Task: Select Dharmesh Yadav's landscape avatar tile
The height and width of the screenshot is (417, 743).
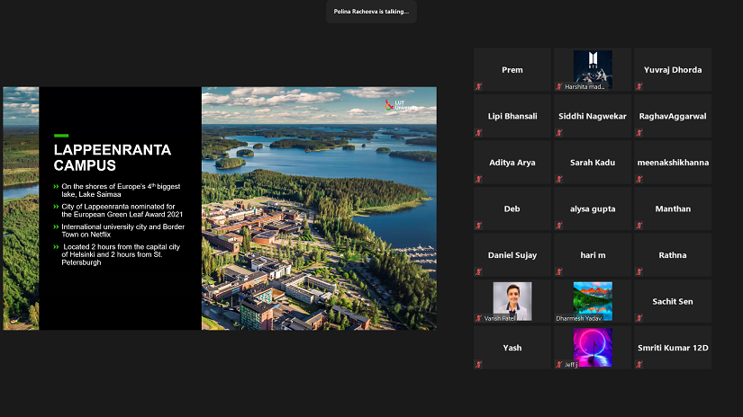Action: point(593,298)
